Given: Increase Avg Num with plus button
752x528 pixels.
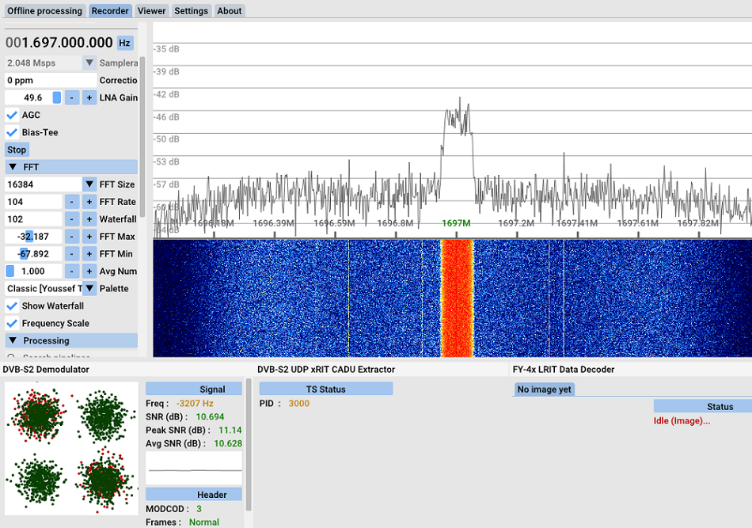Looking at the screenshot, I should pyautogui.click(x=89, y=272).
